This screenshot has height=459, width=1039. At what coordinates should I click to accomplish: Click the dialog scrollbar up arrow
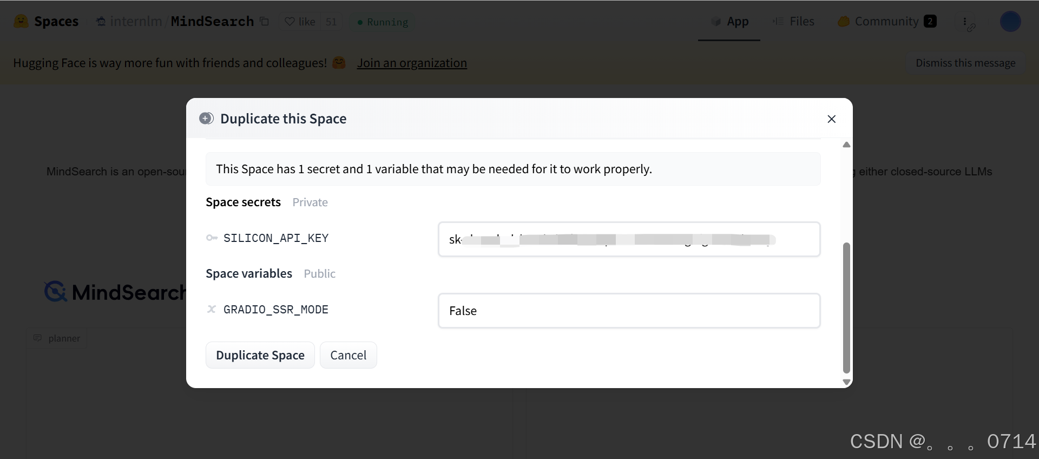pos(846,145)
